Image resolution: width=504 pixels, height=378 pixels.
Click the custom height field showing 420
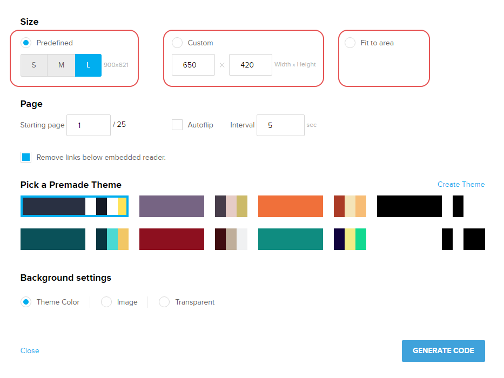click(250, 65)
